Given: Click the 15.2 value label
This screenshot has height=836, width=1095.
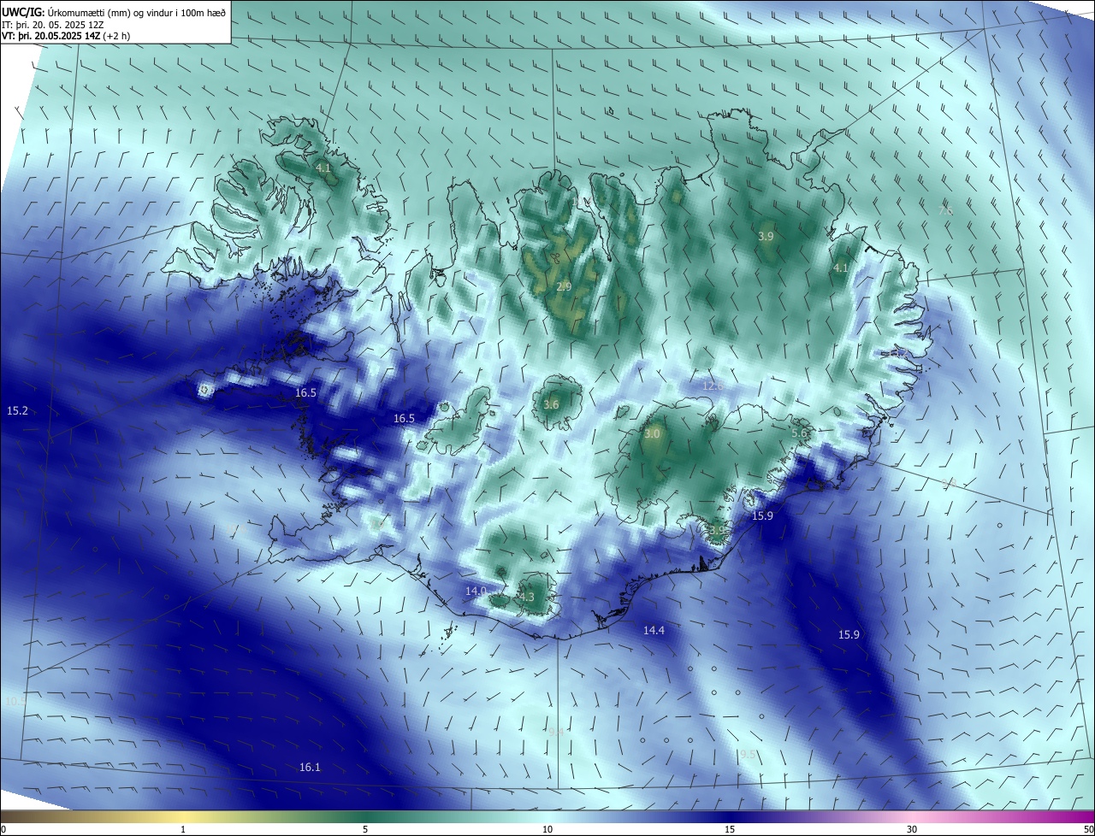Looking at the screenshot, I should coord(18,411).
